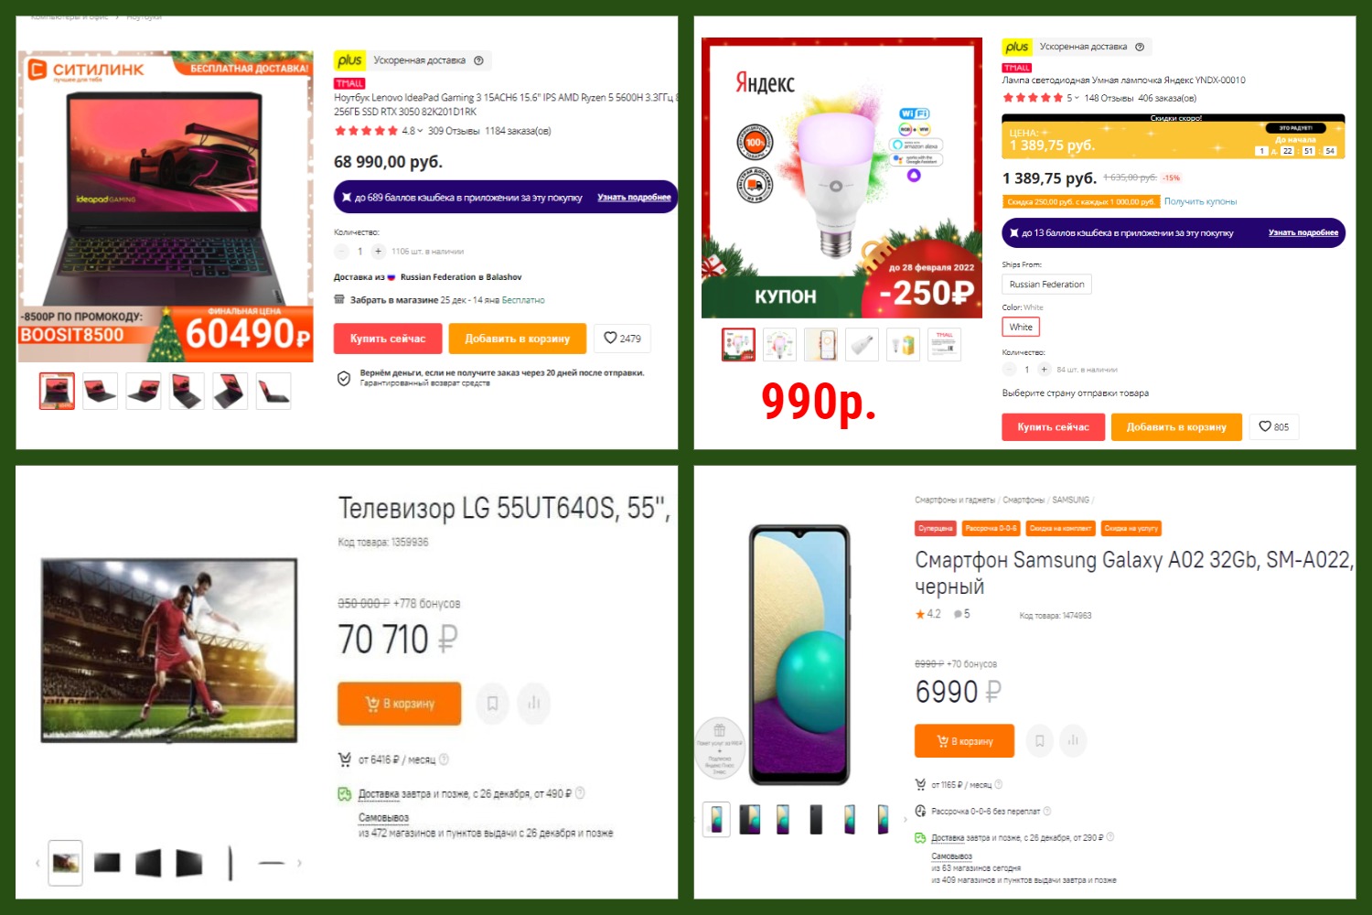Add LG television В корзину
Viewport: 1372px width, 915px height.
[399, 704]
